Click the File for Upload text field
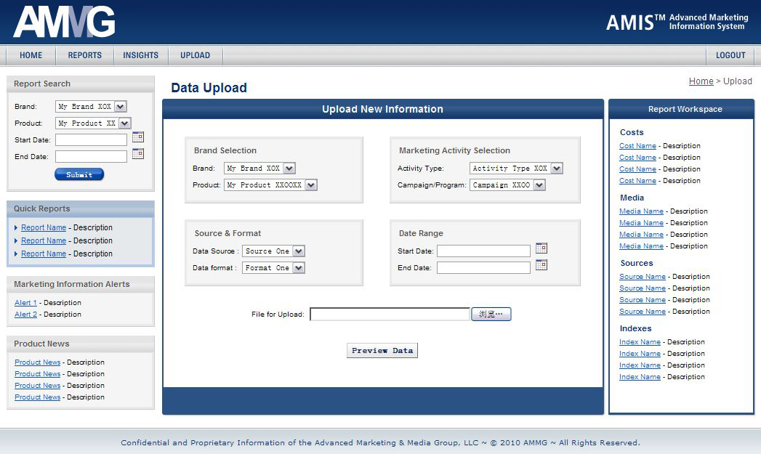This screenshot has width=761, height=454. (390, 315)
